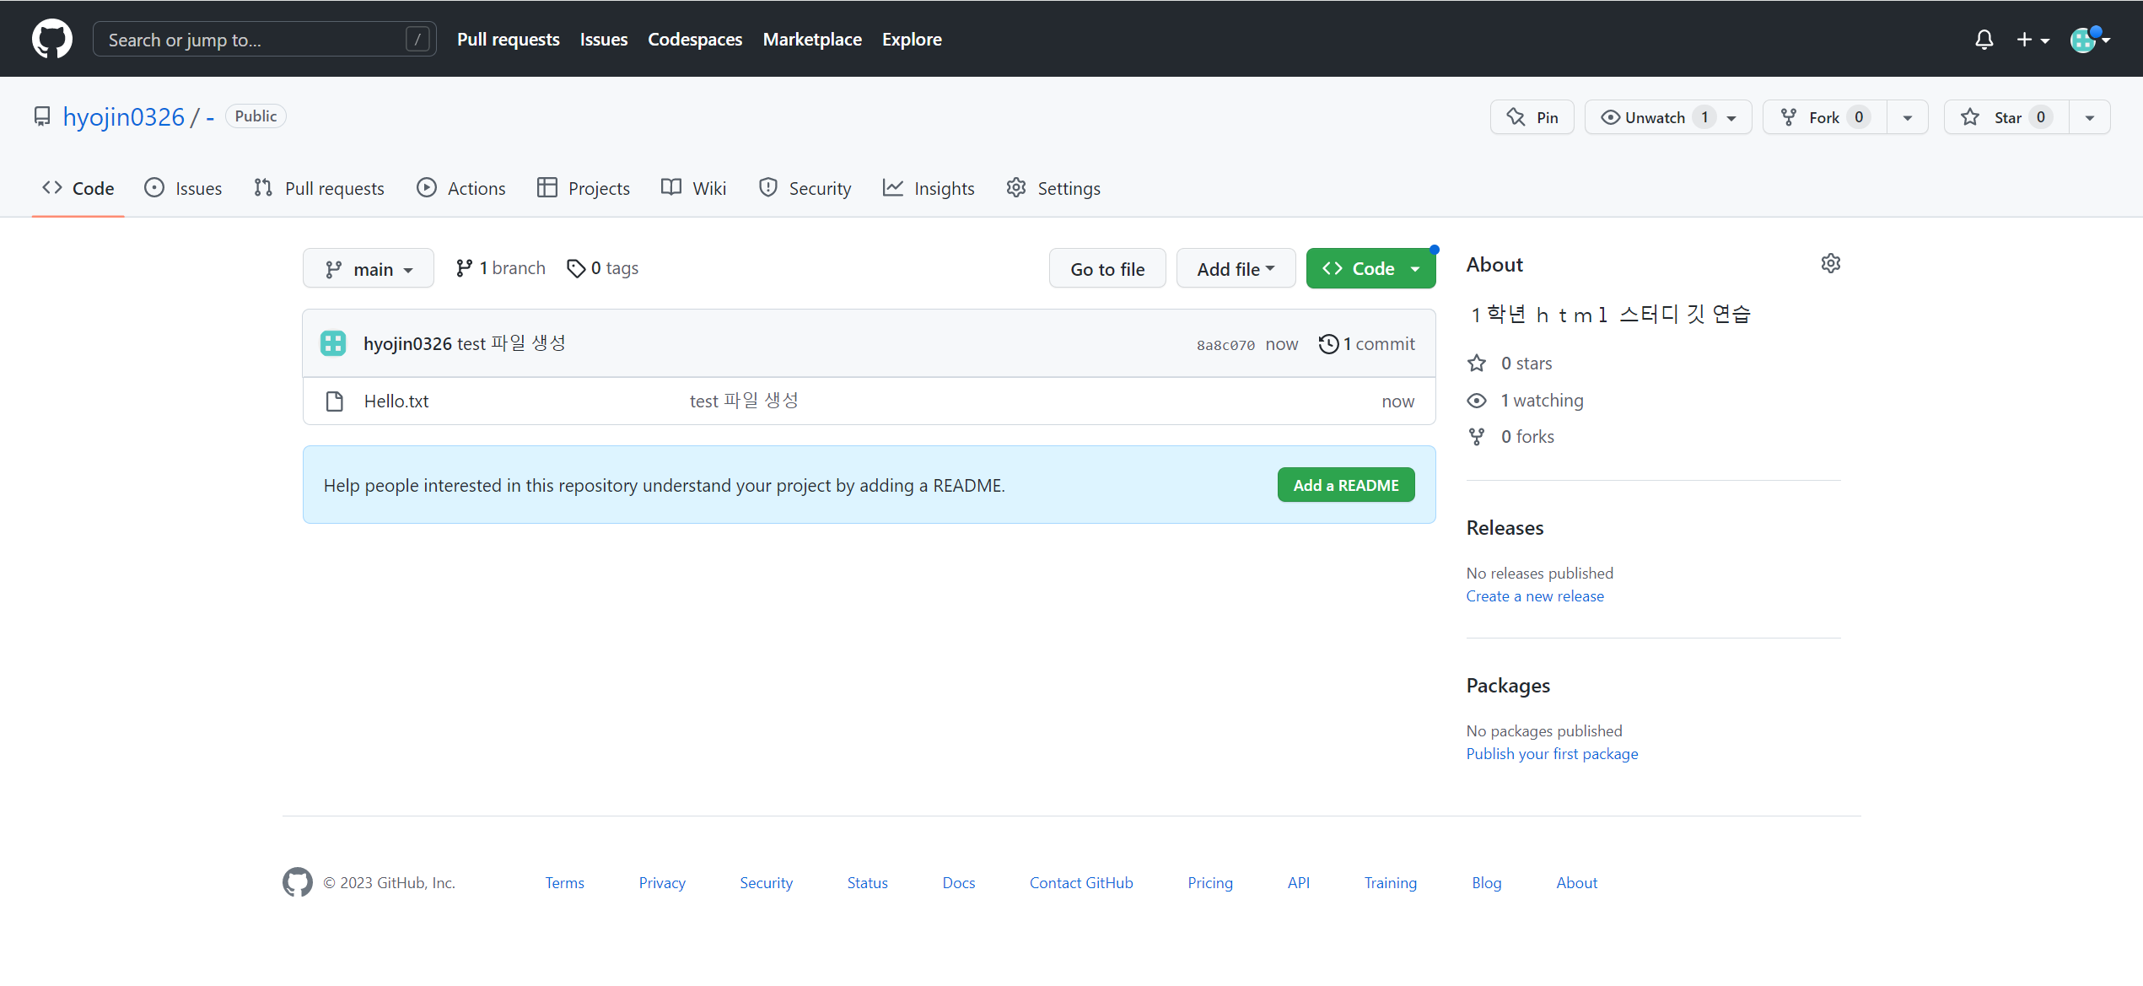2143x986 pixels.
Task: Switch to the repository Issues tab
Action: [183, 188]
